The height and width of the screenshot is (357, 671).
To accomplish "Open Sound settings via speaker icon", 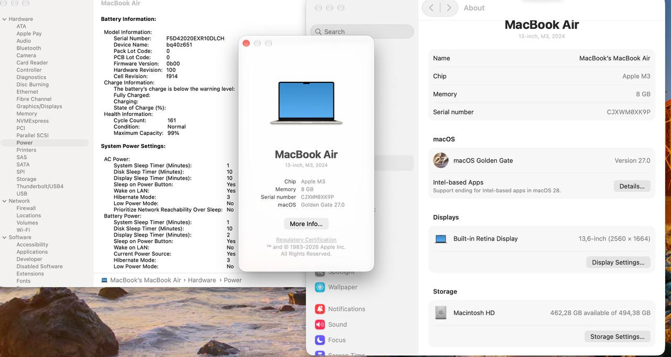I will coord(320,324).
